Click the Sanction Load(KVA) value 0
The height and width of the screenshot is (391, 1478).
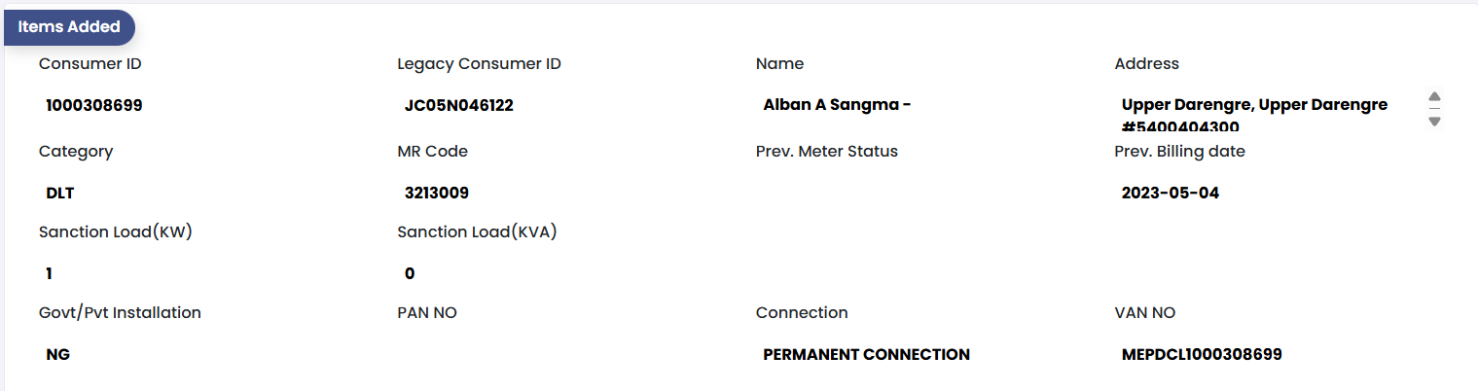pyautogui.click(x=410, y=273)
